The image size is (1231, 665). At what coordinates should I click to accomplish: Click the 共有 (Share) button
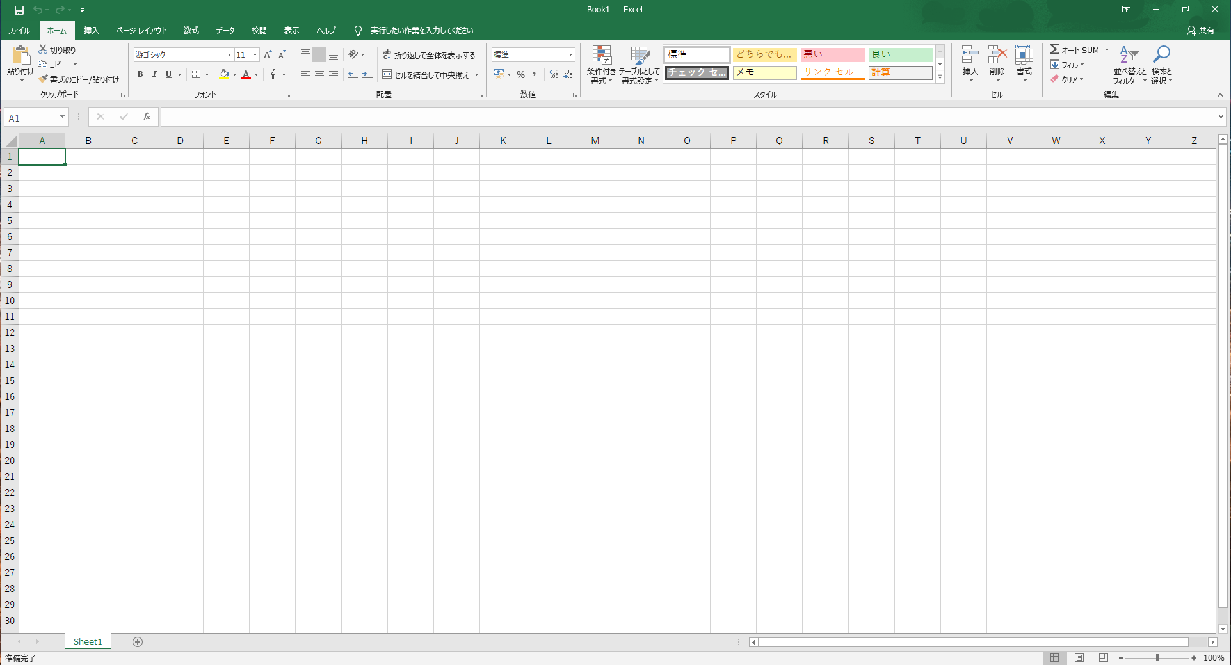click(1200, 30)
